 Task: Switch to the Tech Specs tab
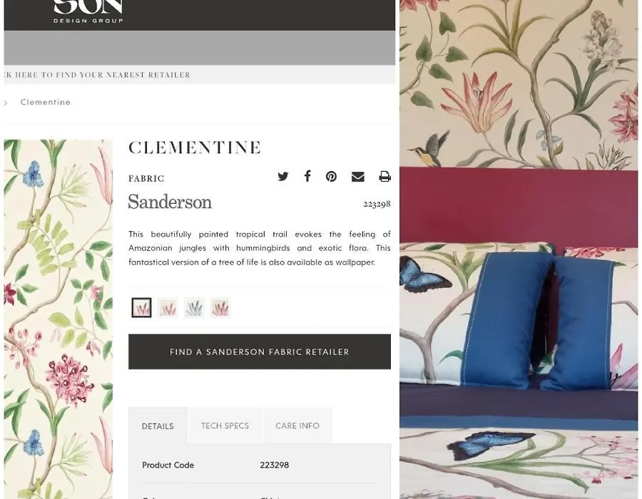(225, 426)
